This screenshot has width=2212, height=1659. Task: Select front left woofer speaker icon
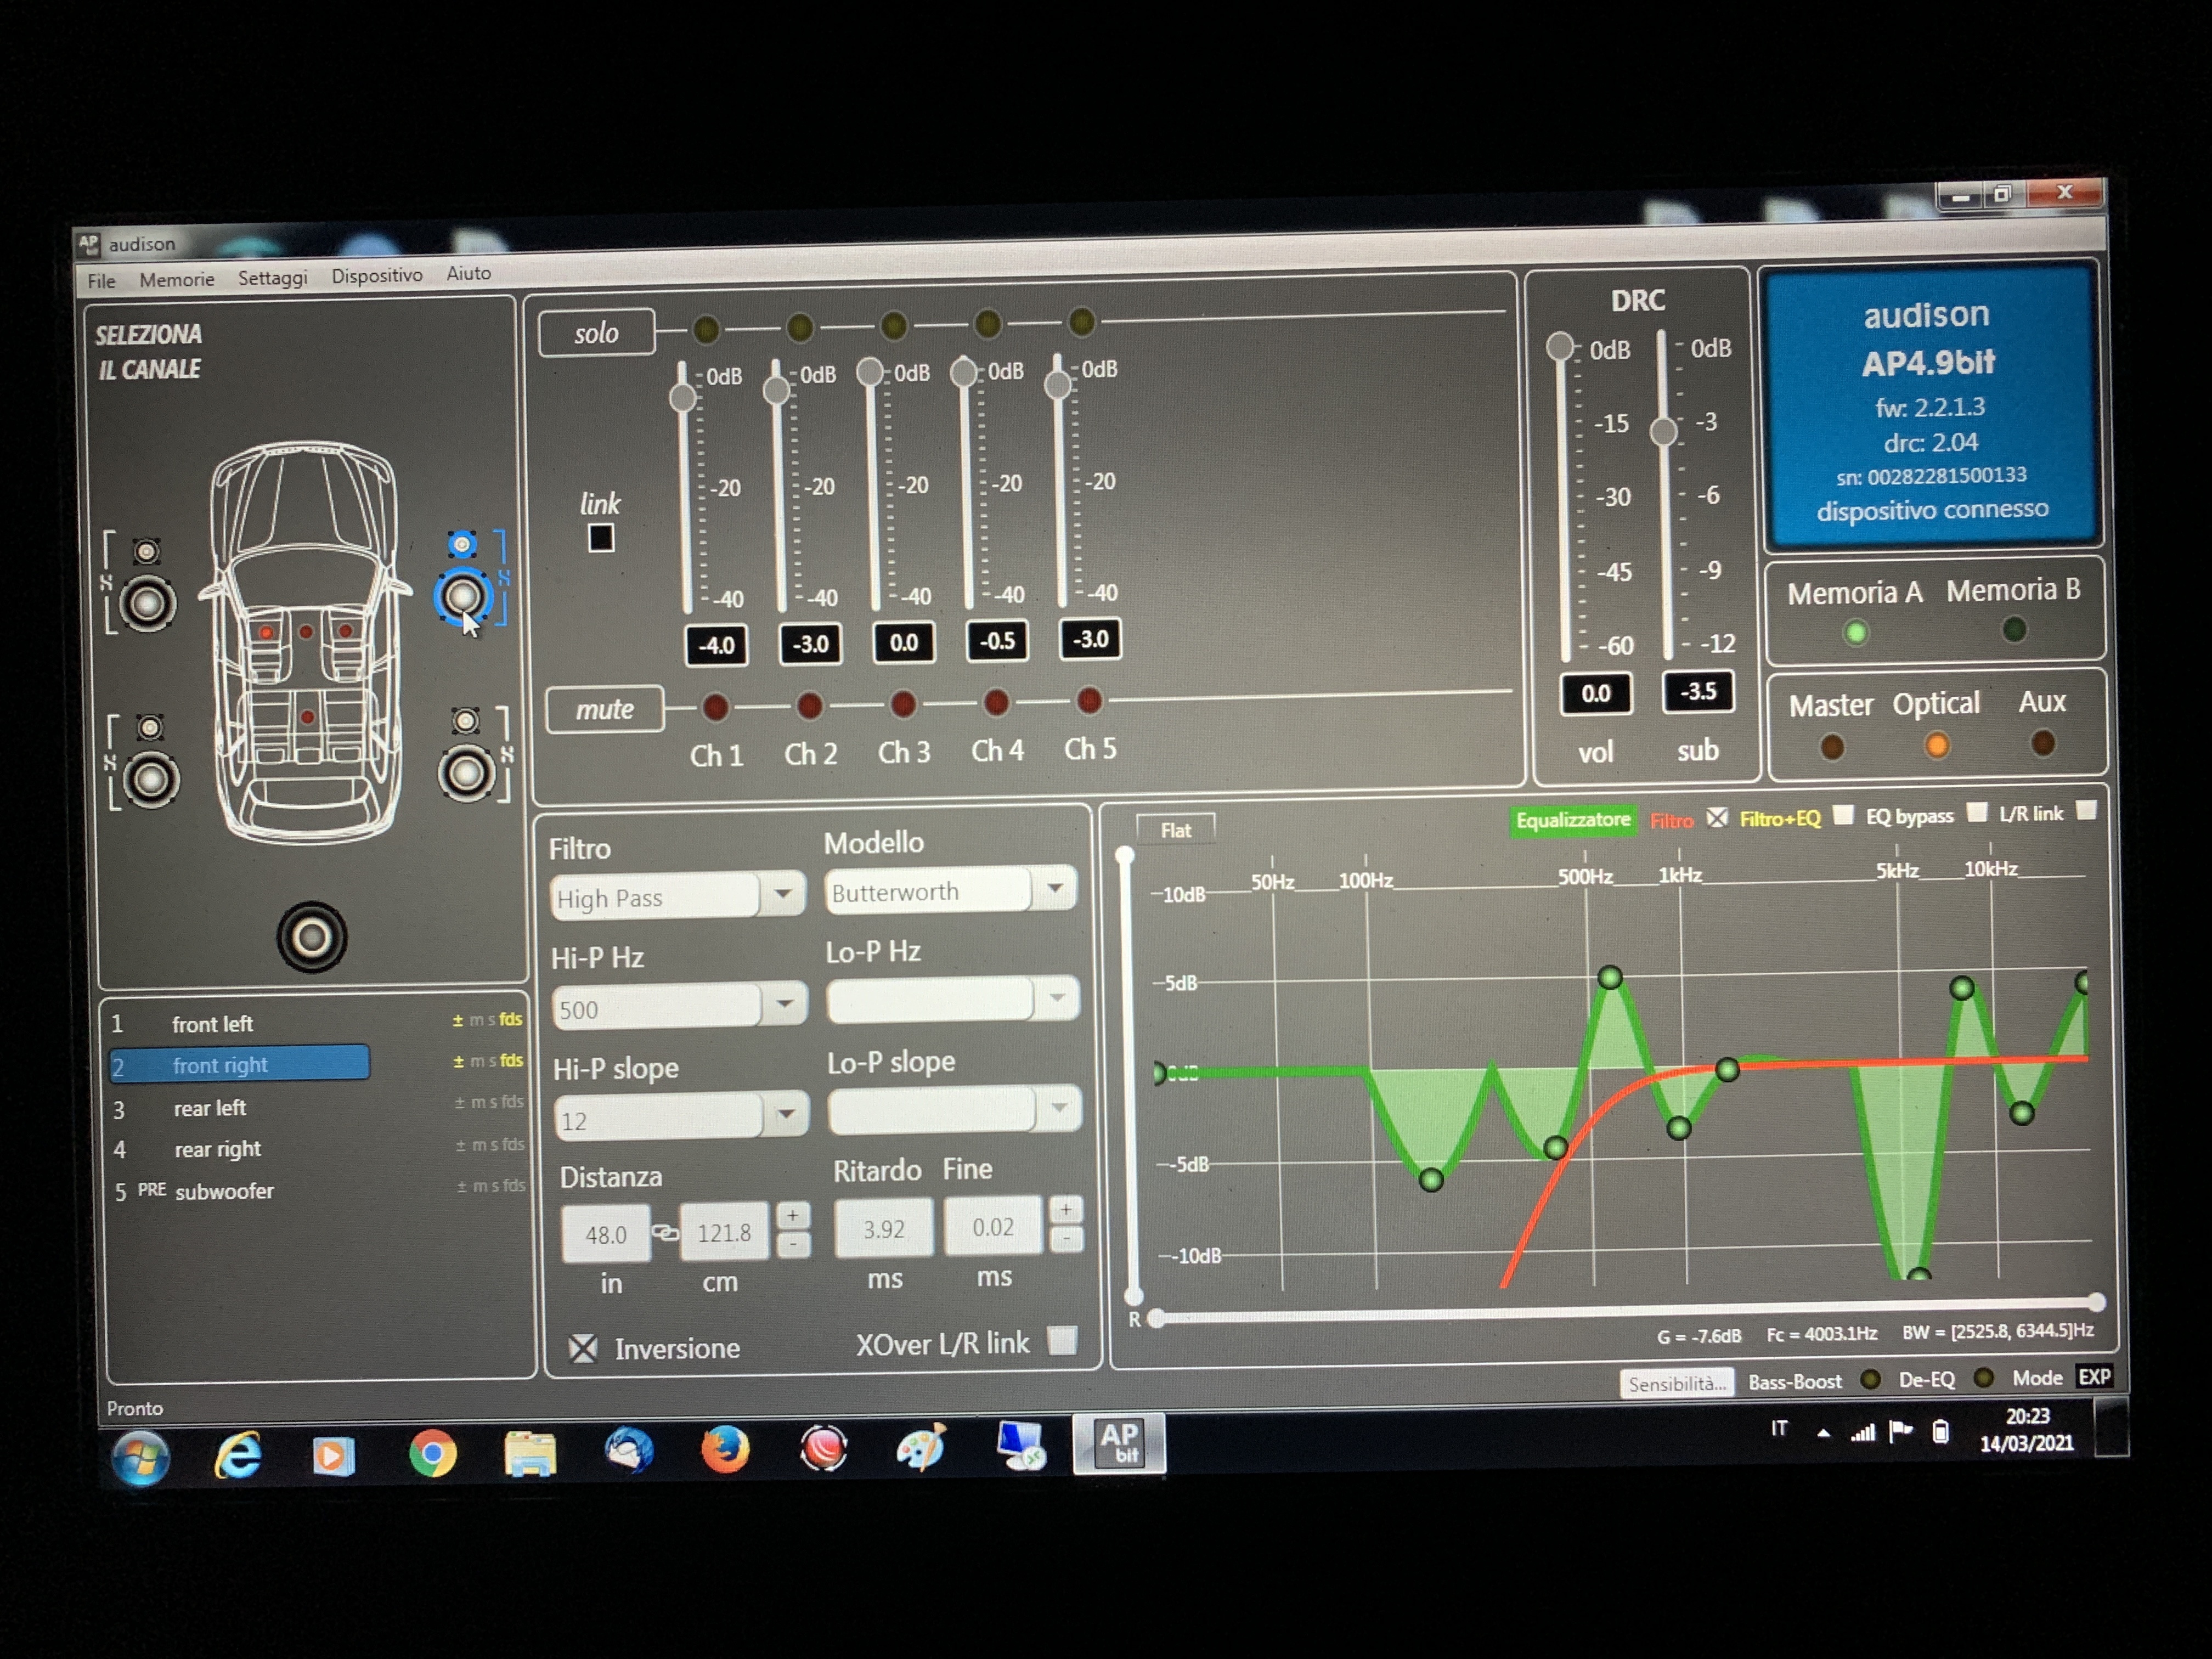(x=148, y=603)
